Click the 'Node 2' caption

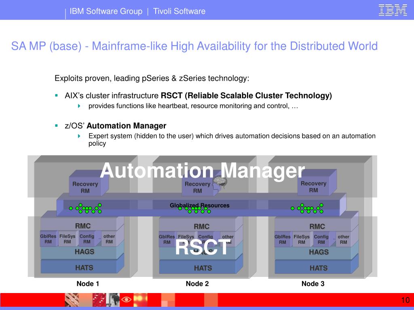[197, 284]
